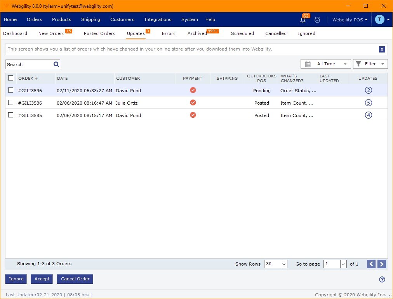
Task: Click Pending status for #GILI3596
Action: tap(262, 91)
